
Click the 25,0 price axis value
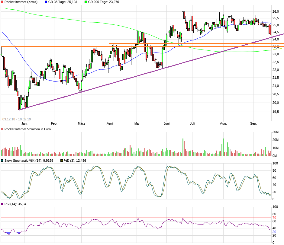coord(276,25)
